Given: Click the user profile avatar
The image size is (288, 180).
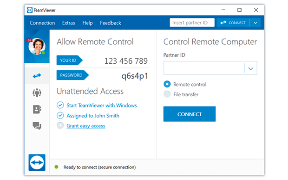Looking at the screenshot, I should 37,47.
